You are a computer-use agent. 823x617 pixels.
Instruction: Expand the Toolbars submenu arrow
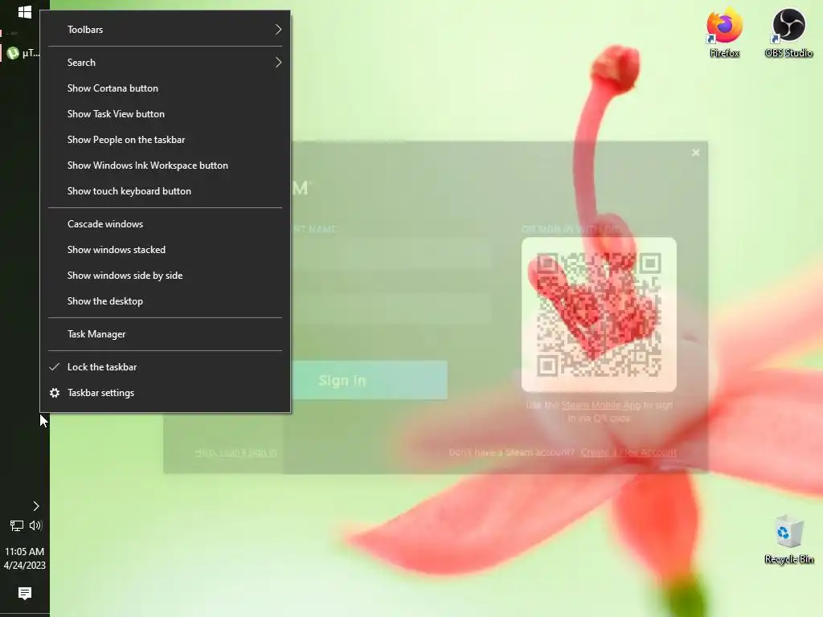point(278,30)
